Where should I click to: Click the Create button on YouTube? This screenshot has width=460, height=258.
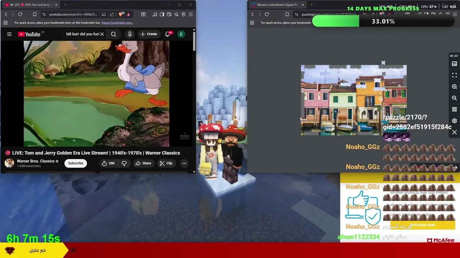pyautogui.click(x=148, y=34)
